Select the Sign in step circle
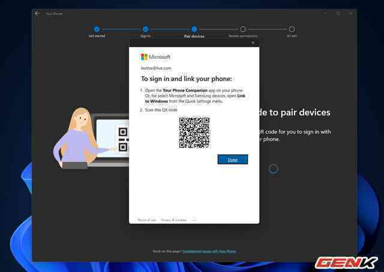The image size is (384, 272). pyautogui.click(x=145, y=29)
